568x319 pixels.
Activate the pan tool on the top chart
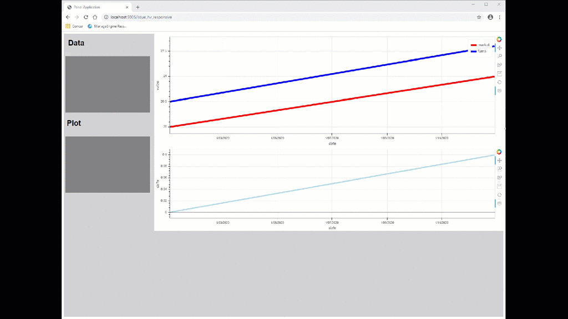point(499,48)
